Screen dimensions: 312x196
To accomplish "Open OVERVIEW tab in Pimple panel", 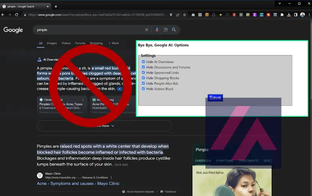I will coord(203,161).
